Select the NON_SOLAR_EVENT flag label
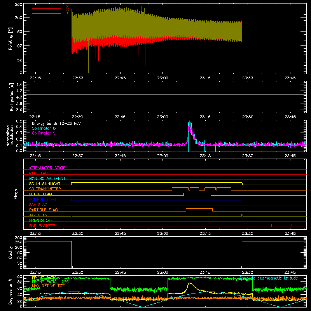The height and width of the screenshot is (311, 311). pos(47,178)
